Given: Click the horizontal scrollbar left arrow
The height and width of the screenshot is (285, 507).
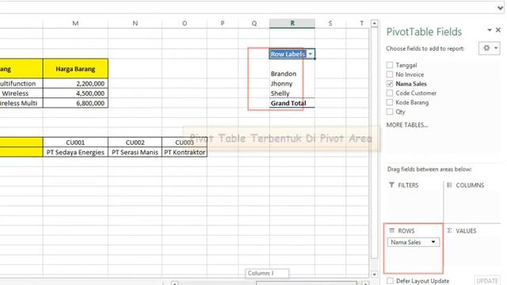Looking at the screenshot, I should pos(174,283).
